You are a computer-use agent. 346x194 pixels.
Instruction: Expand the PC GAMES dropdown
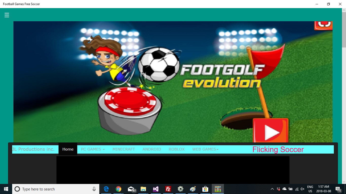(x=93, y=149)
